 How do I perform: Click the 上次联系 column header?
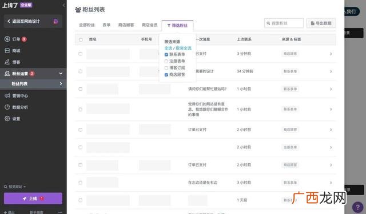click(x=244, y=39)
